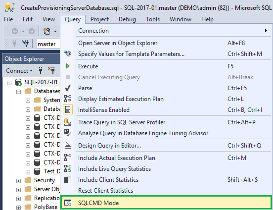This screenshot has height=210, width=273.
Task: Click the template parameters icon
Action: pos(68,53)
